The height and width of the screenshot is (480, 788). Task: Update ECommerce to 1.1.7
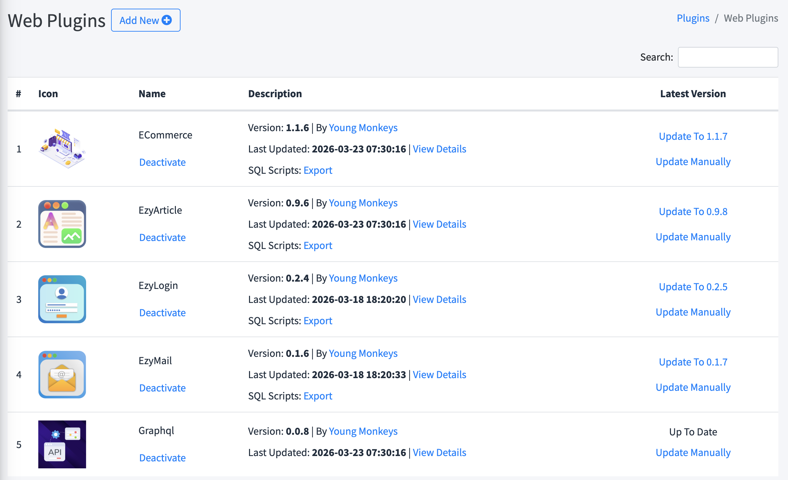(693, 136)
